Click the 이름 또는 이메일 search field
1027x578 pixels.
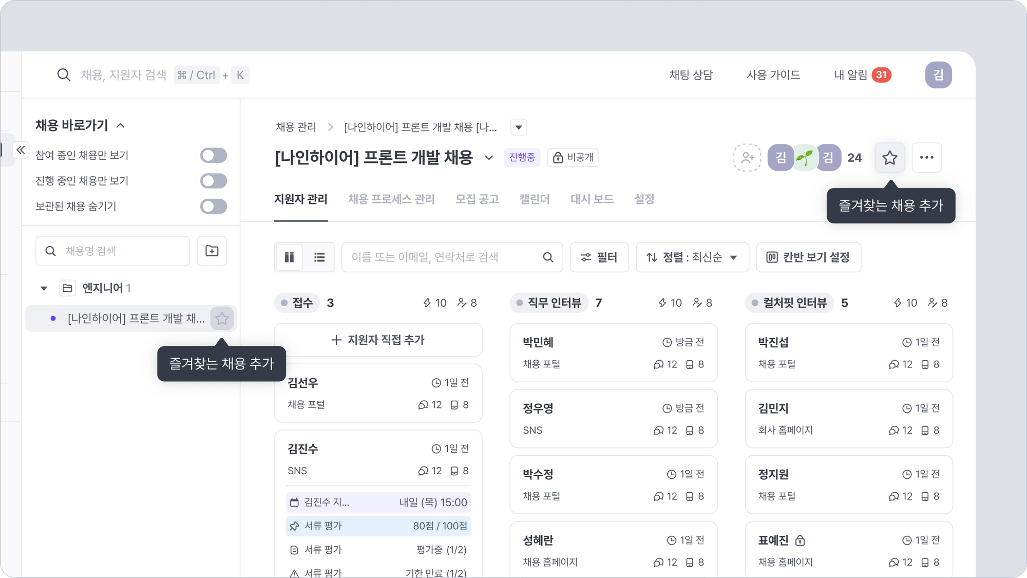[452, 257]
